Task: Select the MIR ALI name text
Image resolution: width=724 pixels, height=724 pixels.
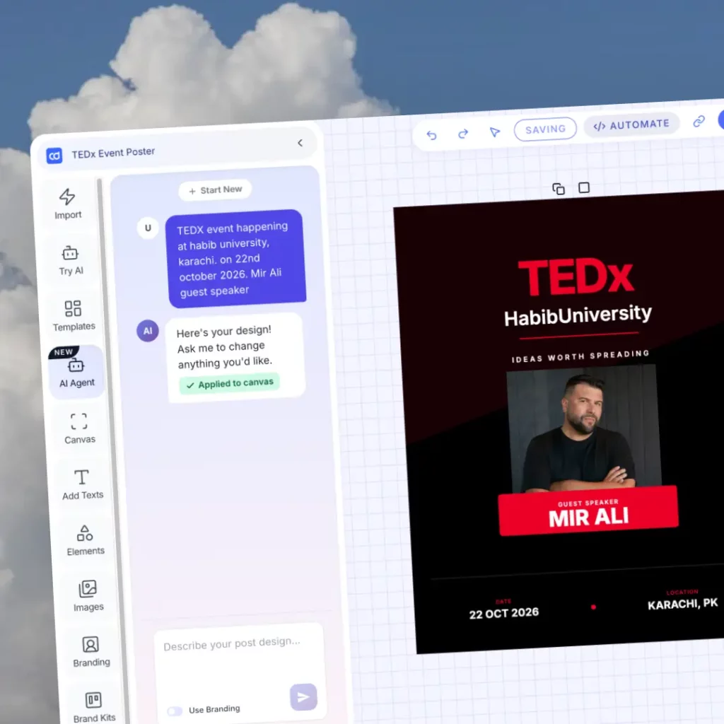Action: [589, 517]
